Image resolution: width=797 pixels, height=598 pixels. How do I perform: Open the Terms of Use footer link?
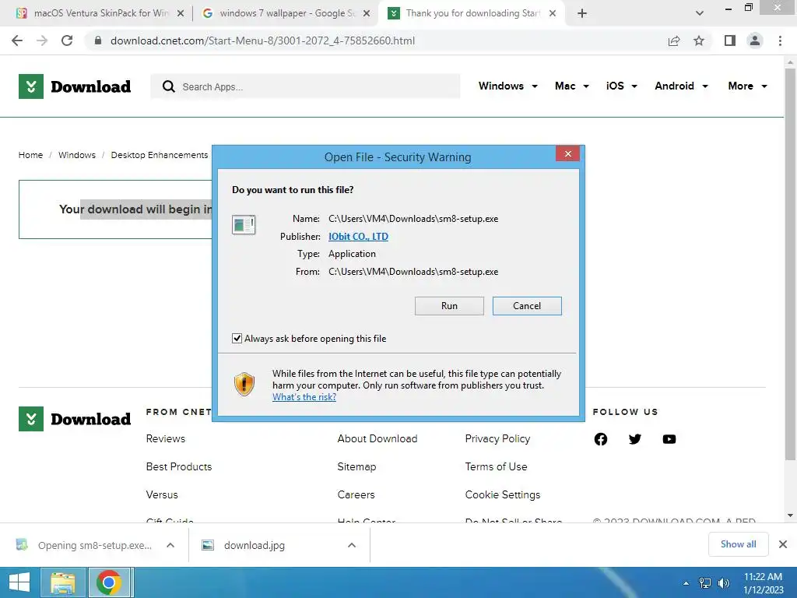tap(496, 466)
